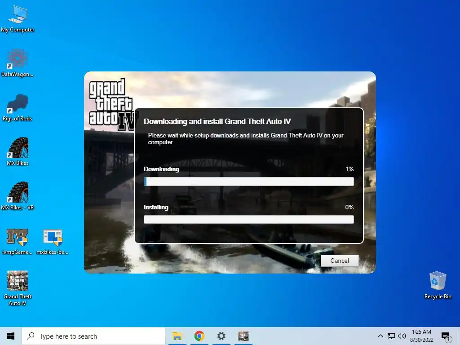Open the My Computer desktop icon
The width and height of the screenshot is (460, 345).
click(18, 19)
